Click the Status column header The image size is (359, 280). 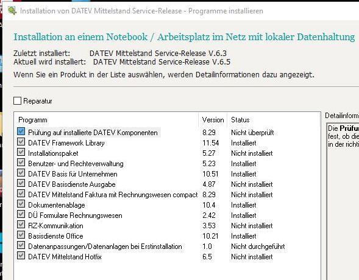(240, 120)
